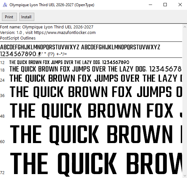Minimize the font viewer window
The image size is (187, 178).
150,5
